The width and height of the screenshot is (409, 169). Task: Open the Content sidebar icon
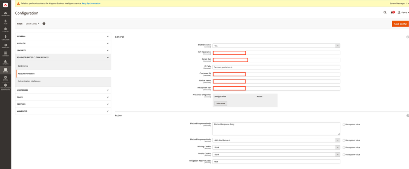click(5, 54)
